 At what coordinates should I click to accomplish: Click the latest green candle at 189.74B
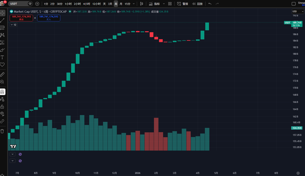pyautogui.click(x=207, y=26)
